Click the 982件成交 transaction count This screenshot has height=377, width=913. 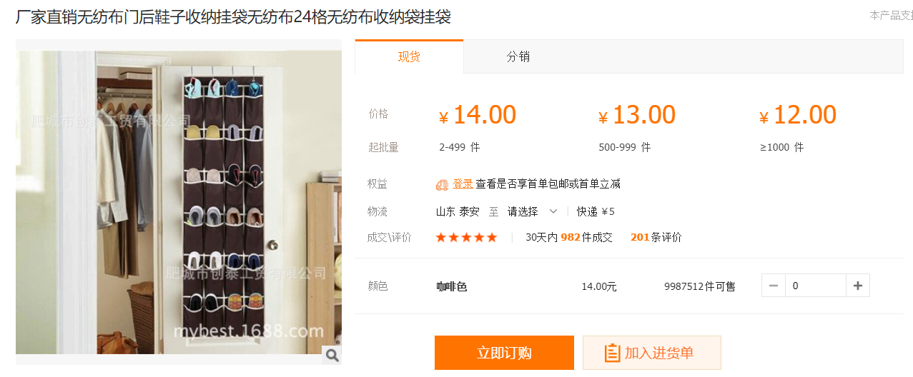tap(586, 237)
